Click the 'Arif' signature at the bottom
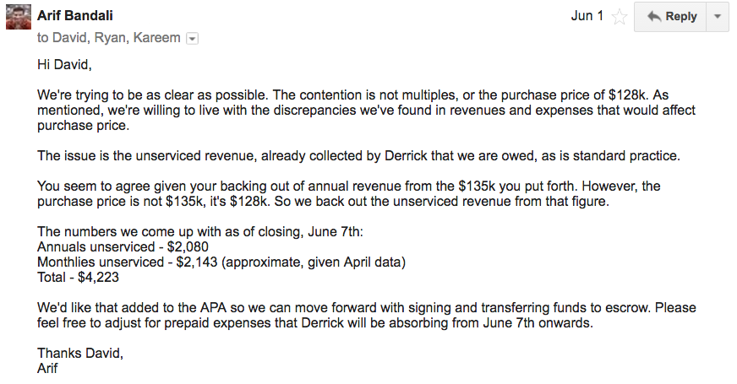The image size is (737, 384). click(x=47, y=368)
